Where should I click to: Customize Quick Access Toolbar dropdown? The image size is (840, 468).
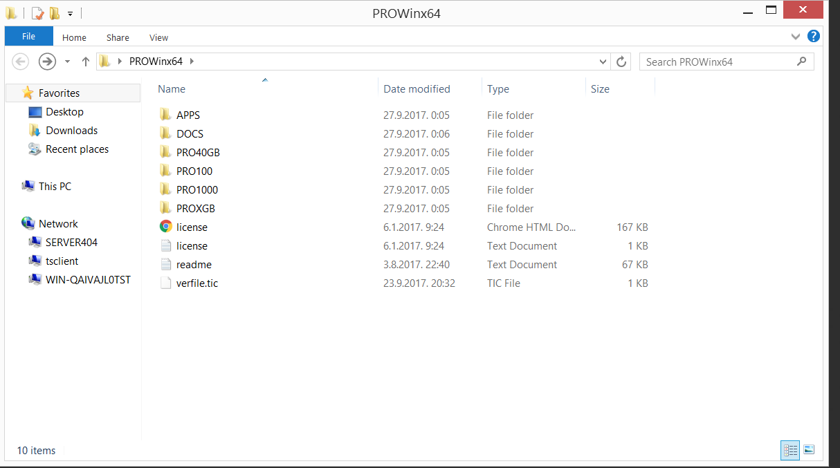pos(70,13)
